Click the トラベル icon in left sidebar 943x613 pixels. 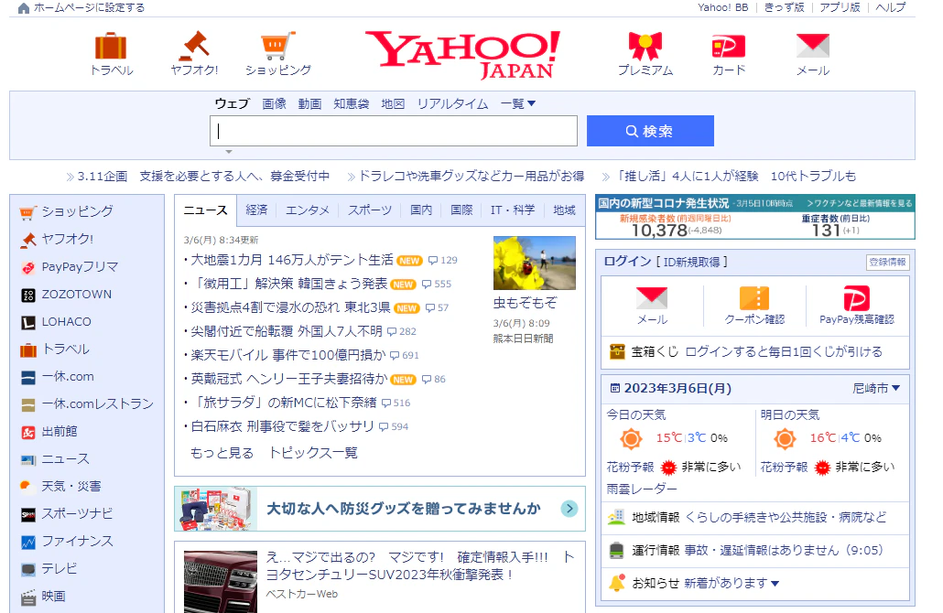[x=28, y=350]
